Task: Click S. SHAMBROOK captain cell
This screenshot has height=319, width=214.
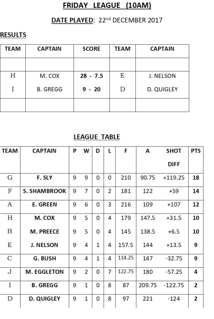Action: click(x=44, y=191)
